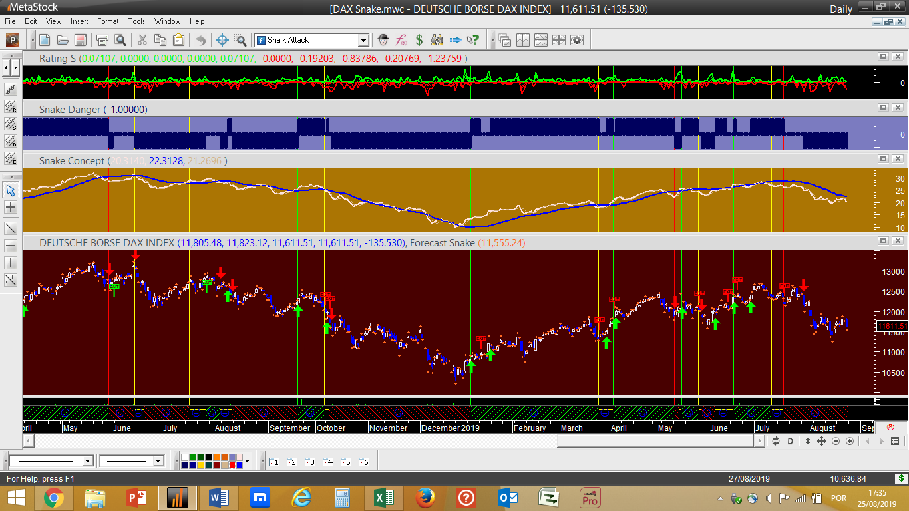Image resolution: width=909 pixels, height=511 pixels.
Task: Click the green dollar sign icon
Action: coord(419,40)
